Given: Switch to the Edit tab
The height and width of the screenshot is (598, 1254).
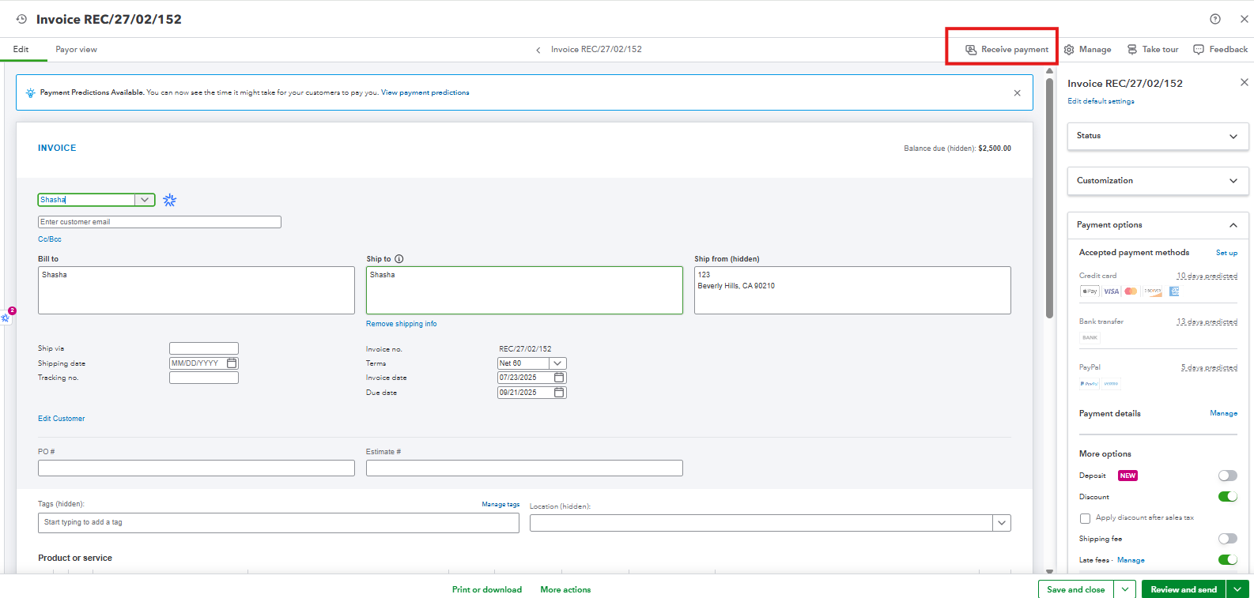Looking at the screenshot, I should pyautogui.click(x=21, y=49).
